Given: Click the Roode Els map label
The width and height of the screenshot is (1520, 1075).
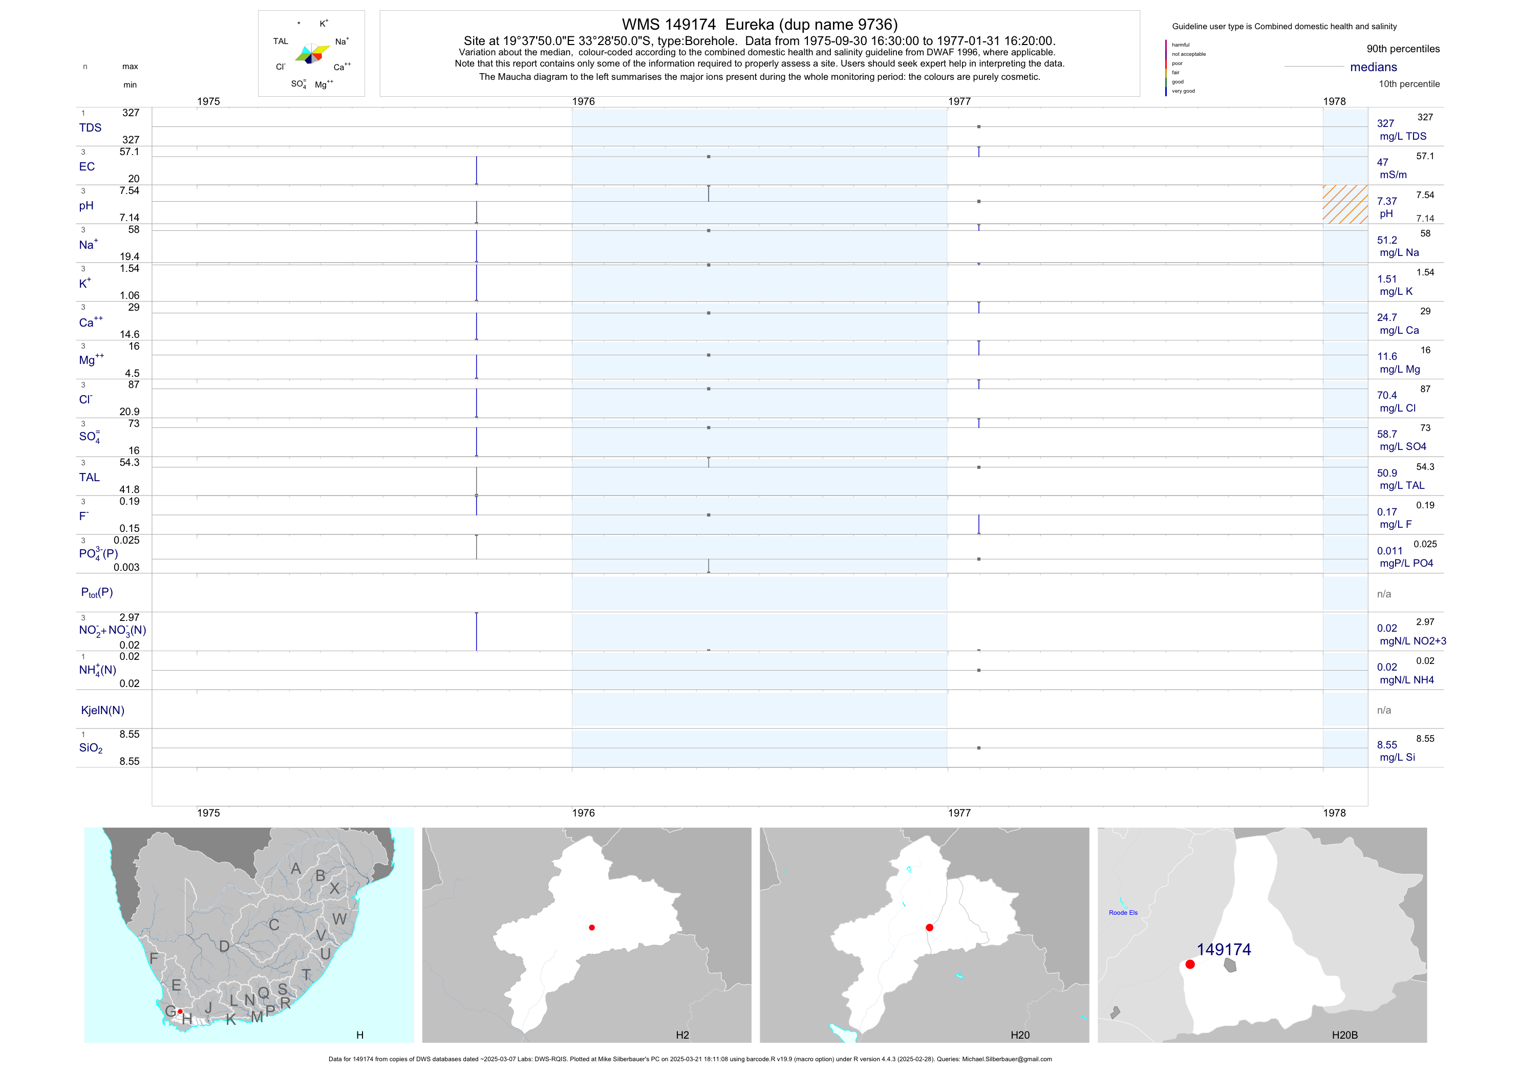Looking at the screenshot, I should (x=1123, y=913).
